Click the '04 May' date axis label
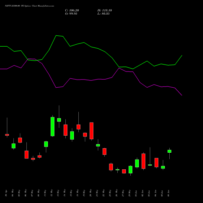The width and height of the screenshot is (203, 203). (x=13, y=193)
